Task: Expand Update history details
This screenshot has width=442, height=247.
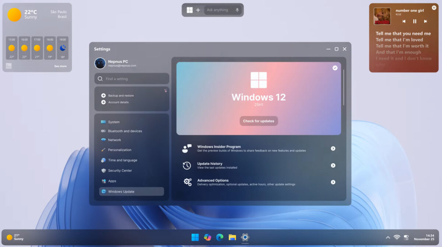Action: click(x=333, y=165)
